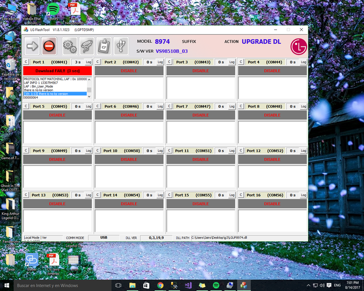
Task: Click the Port 5 (COM45) label
Action: pos(49,106)
